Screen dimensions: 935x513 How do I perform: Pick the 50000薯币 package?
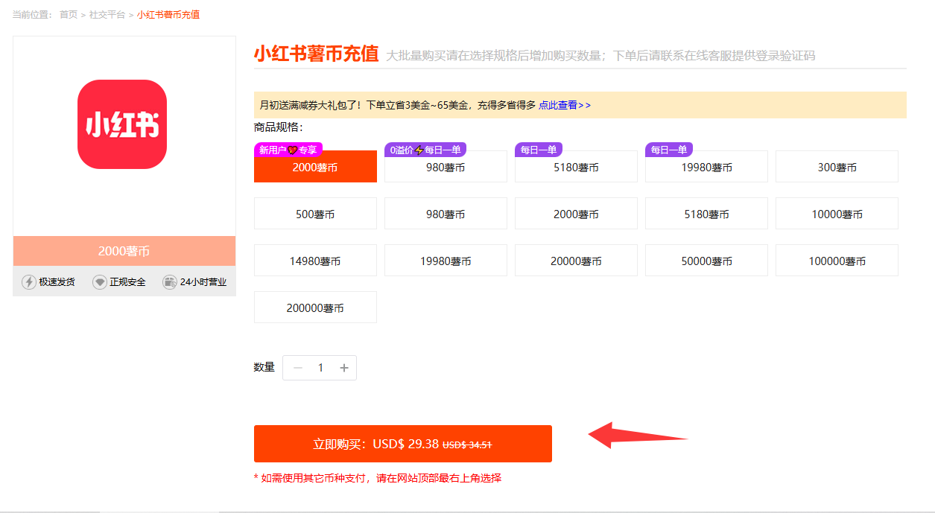(706, 261)
